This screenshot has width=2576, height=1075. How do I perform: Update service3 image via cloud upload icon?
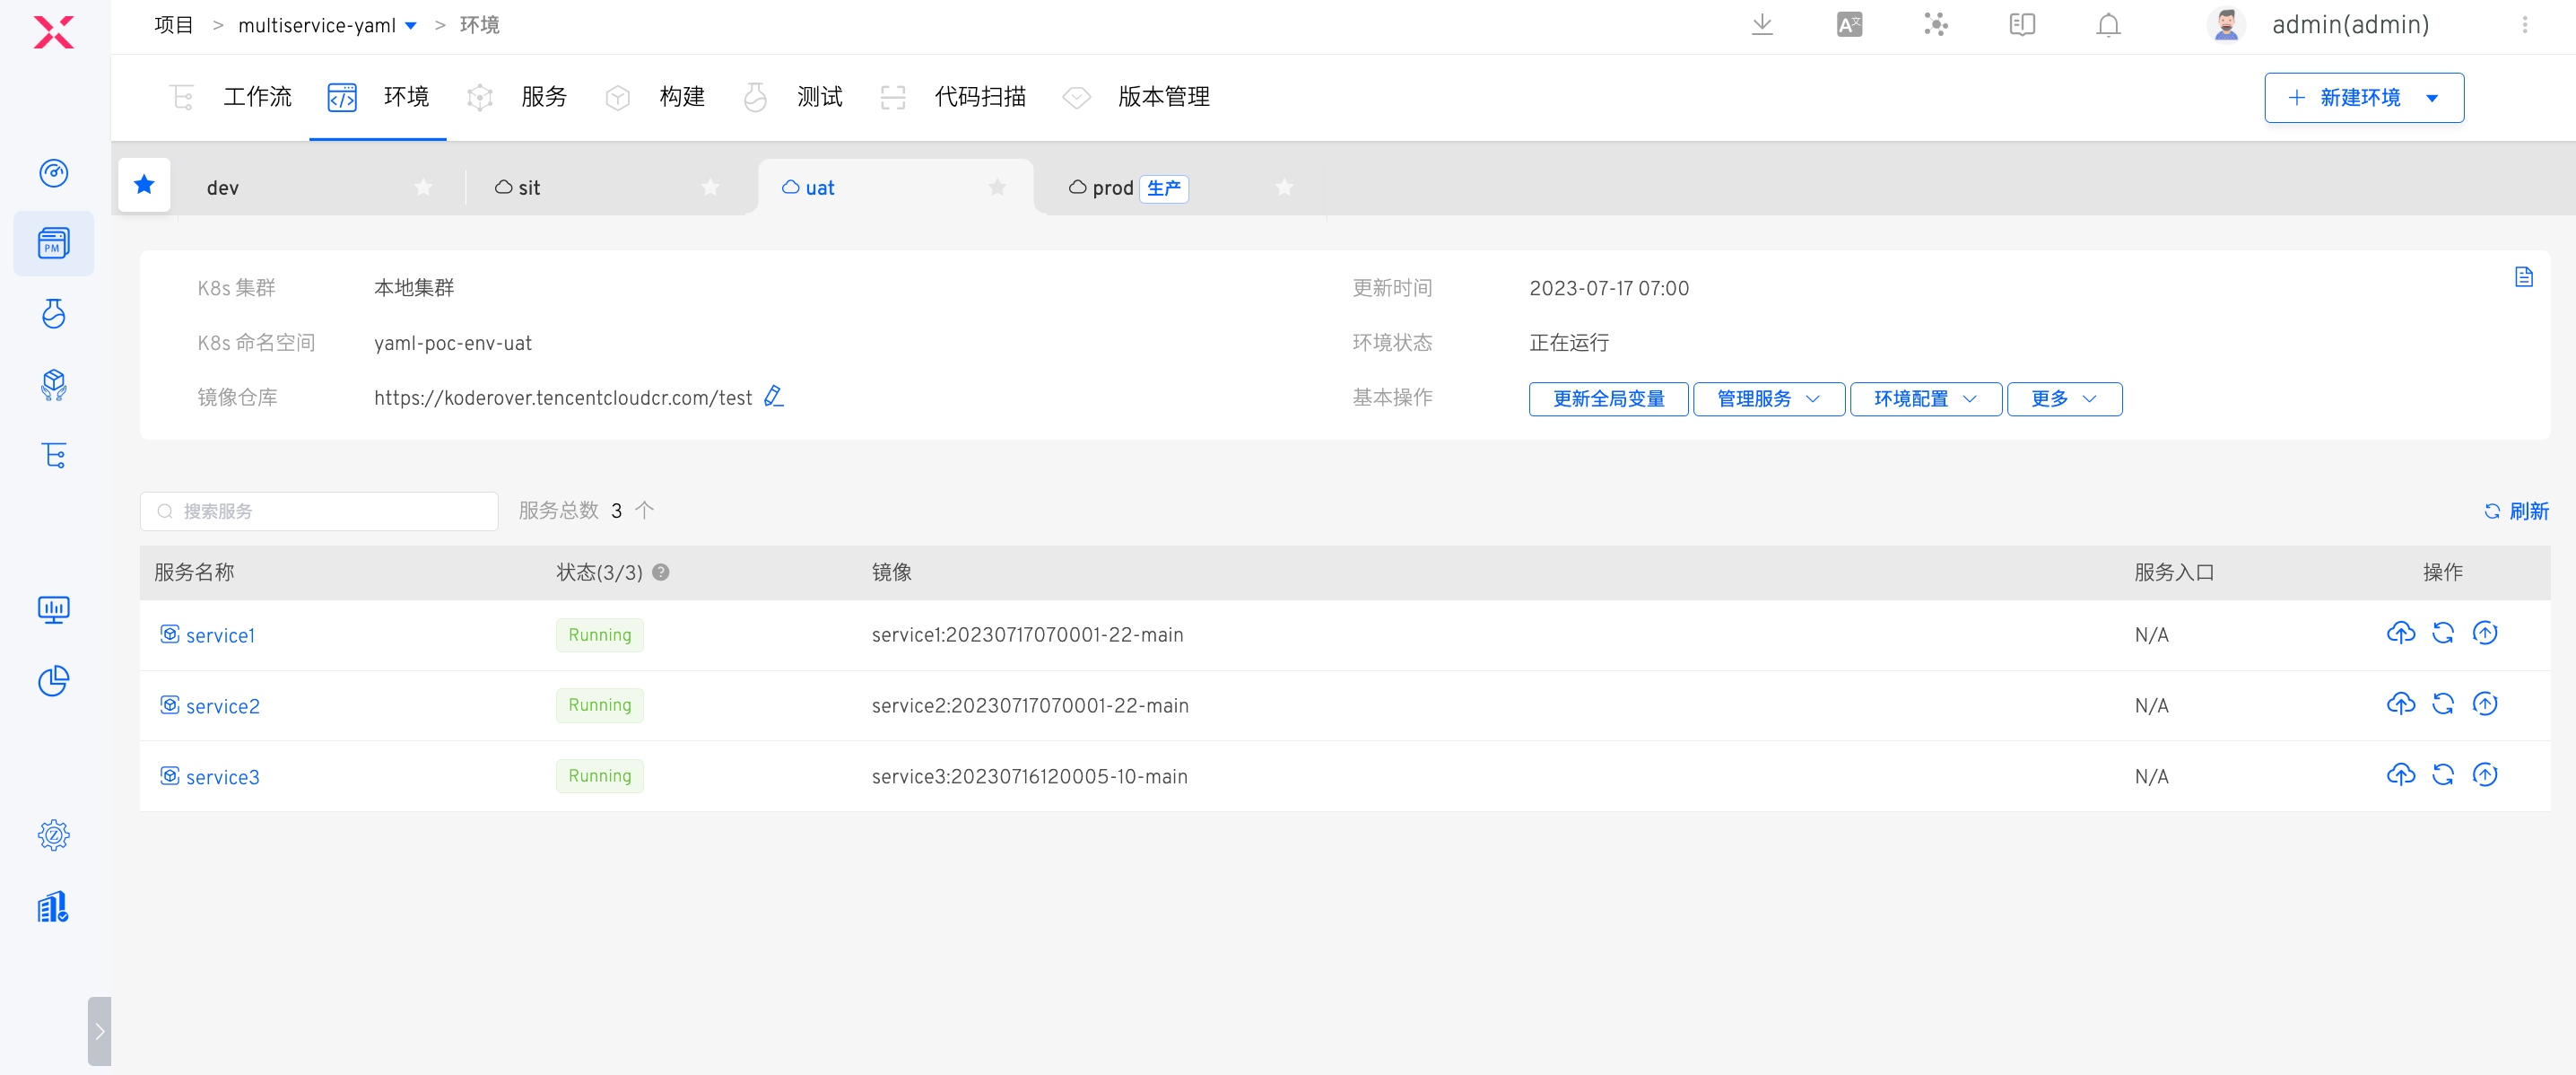pyautogui.click(x=2400, y=775)
